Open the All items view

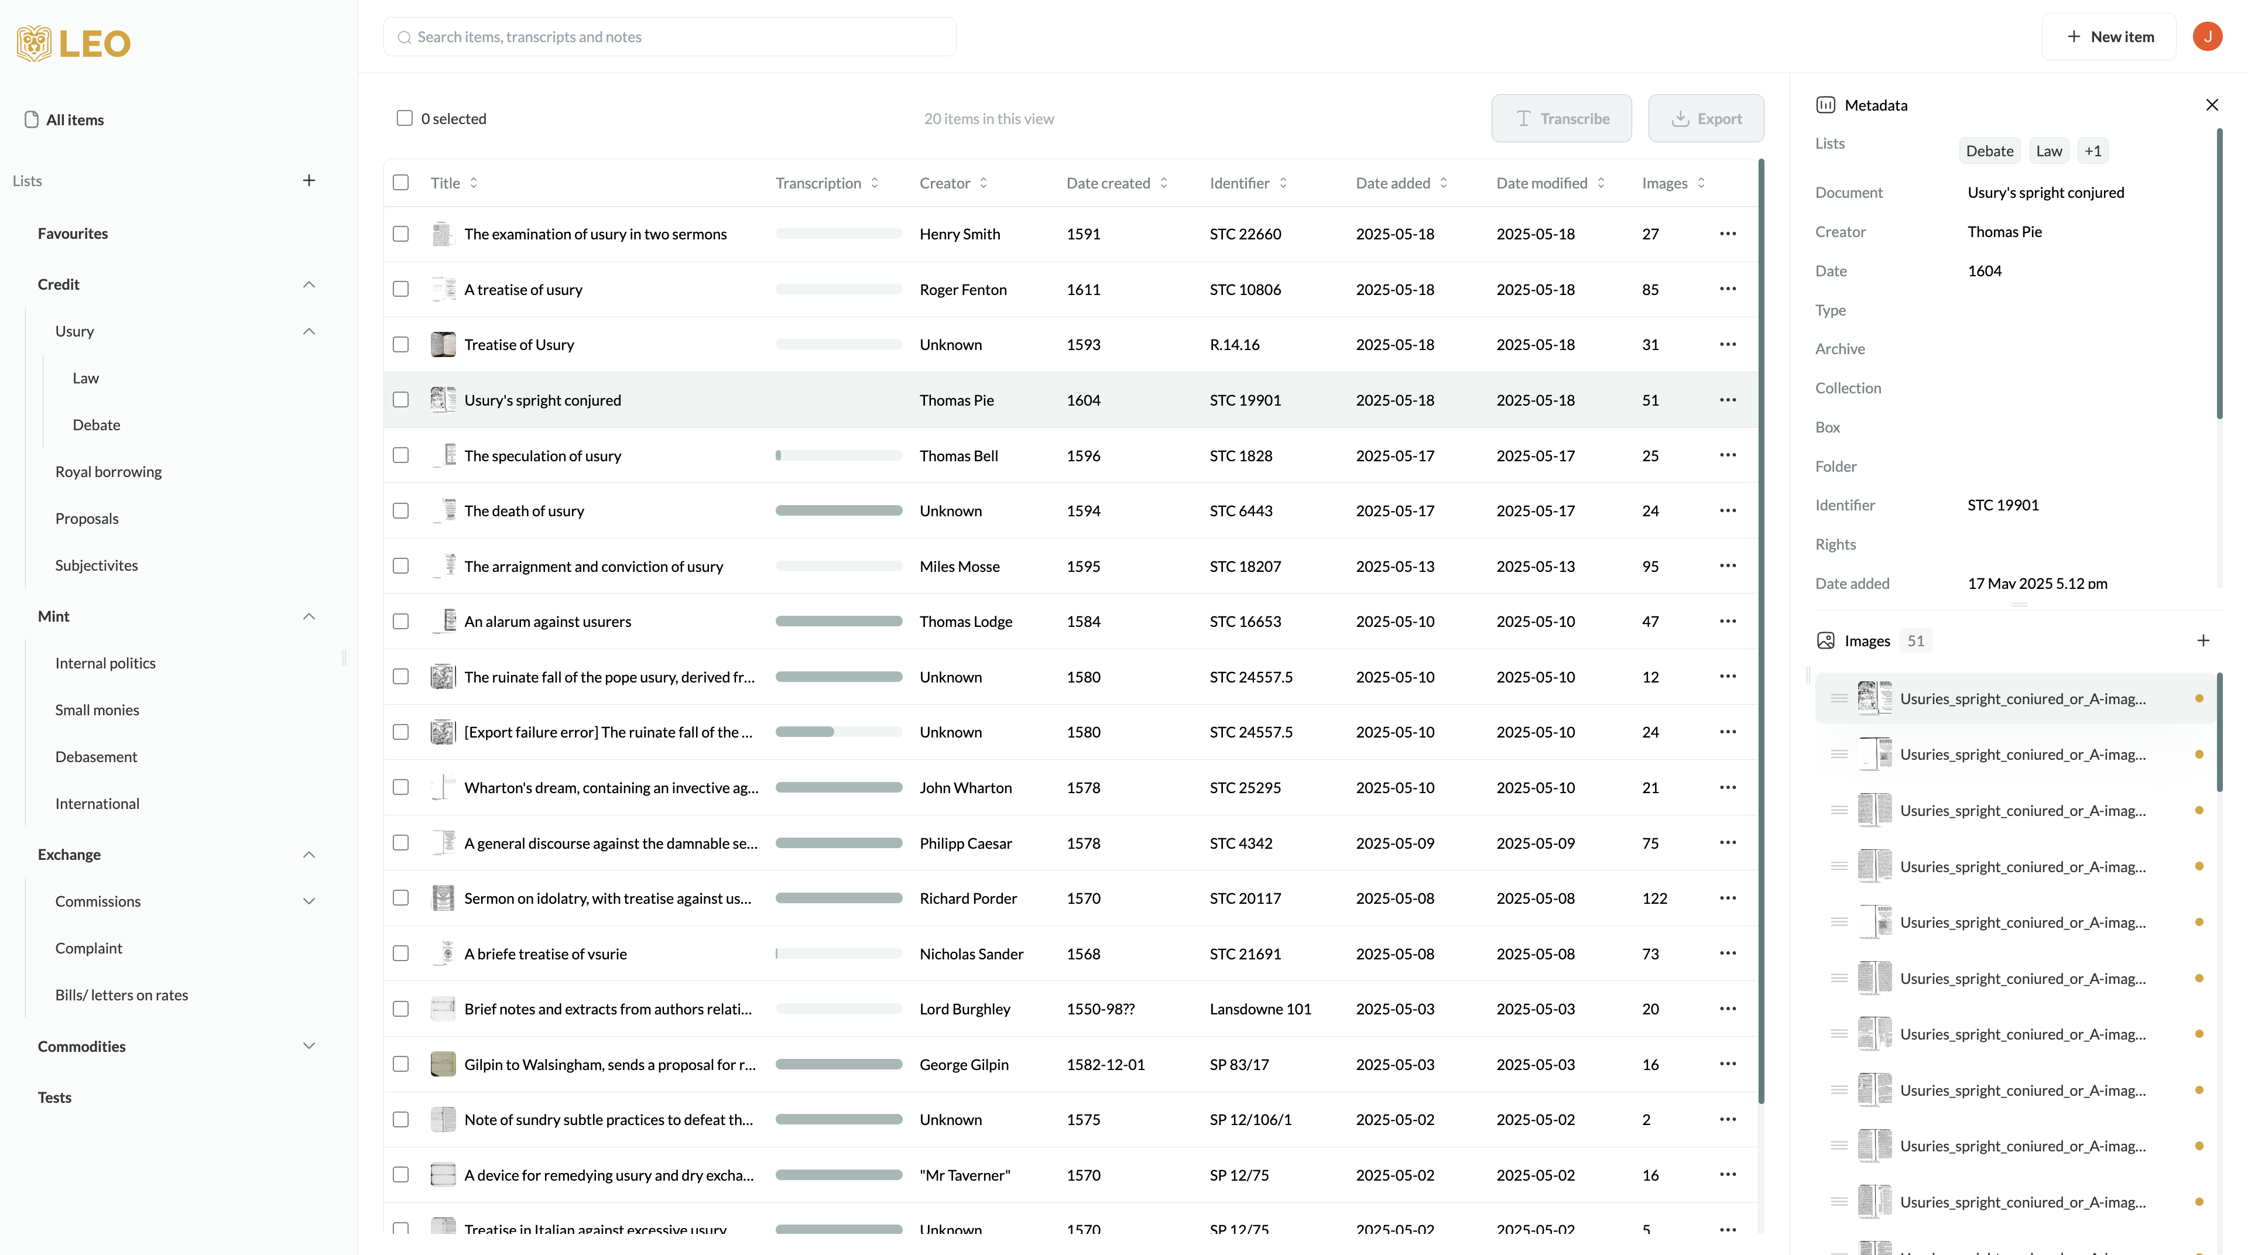tap(74, 119)
